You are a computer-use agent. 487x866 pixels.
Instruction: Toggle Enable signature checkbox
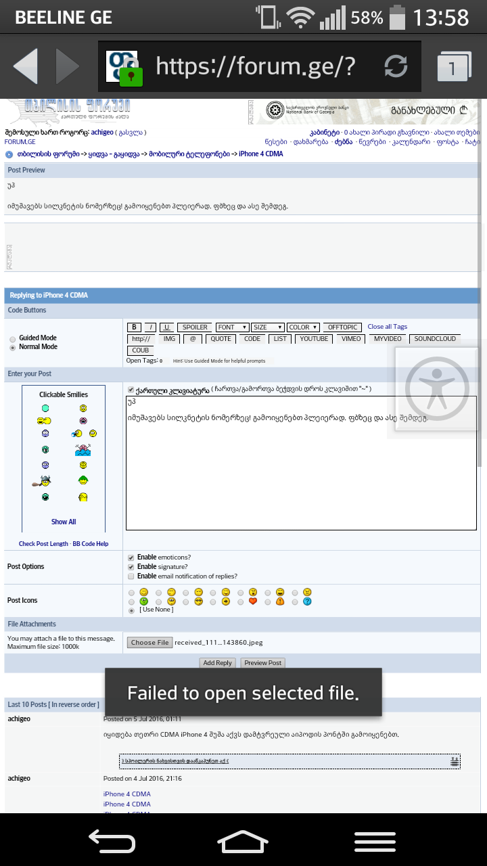[x=131, y=567]
